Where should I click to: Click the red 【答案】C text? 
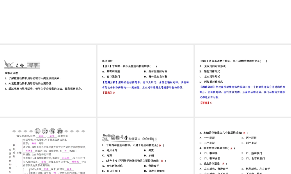[206, 103]
